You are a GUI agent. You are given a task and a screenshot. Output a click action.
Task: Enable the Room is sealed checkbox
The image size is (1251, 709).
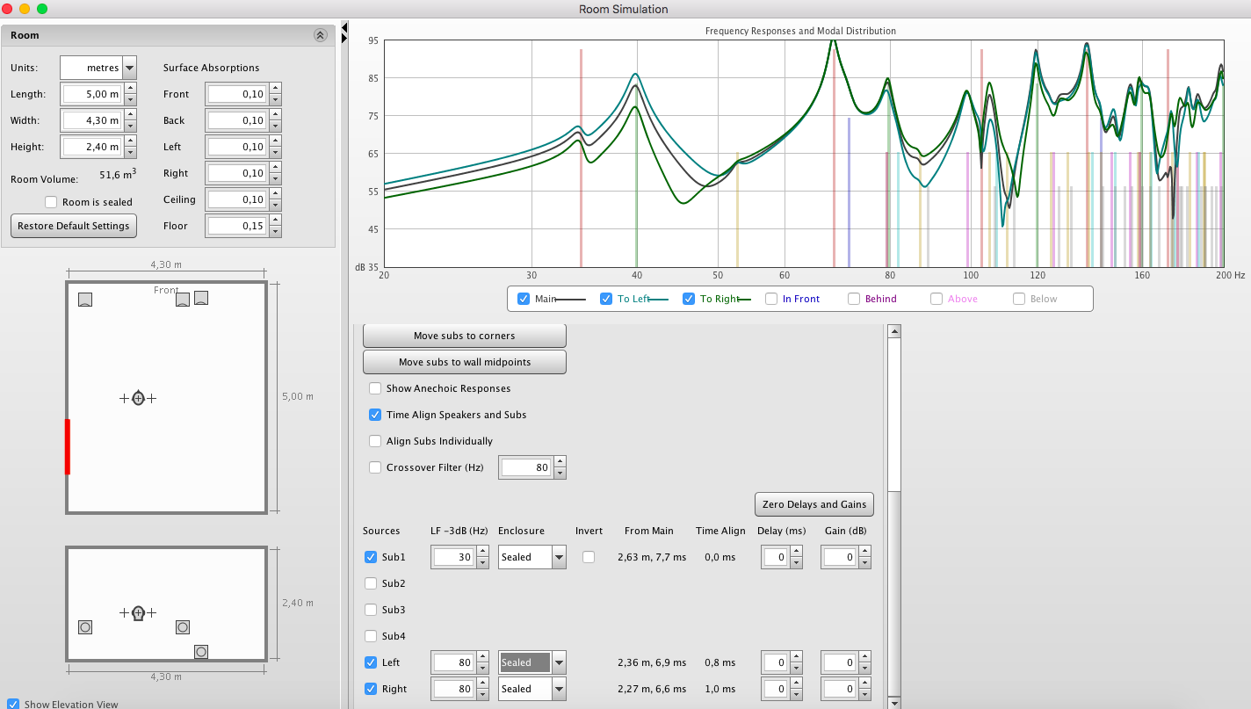pos(51,202)
